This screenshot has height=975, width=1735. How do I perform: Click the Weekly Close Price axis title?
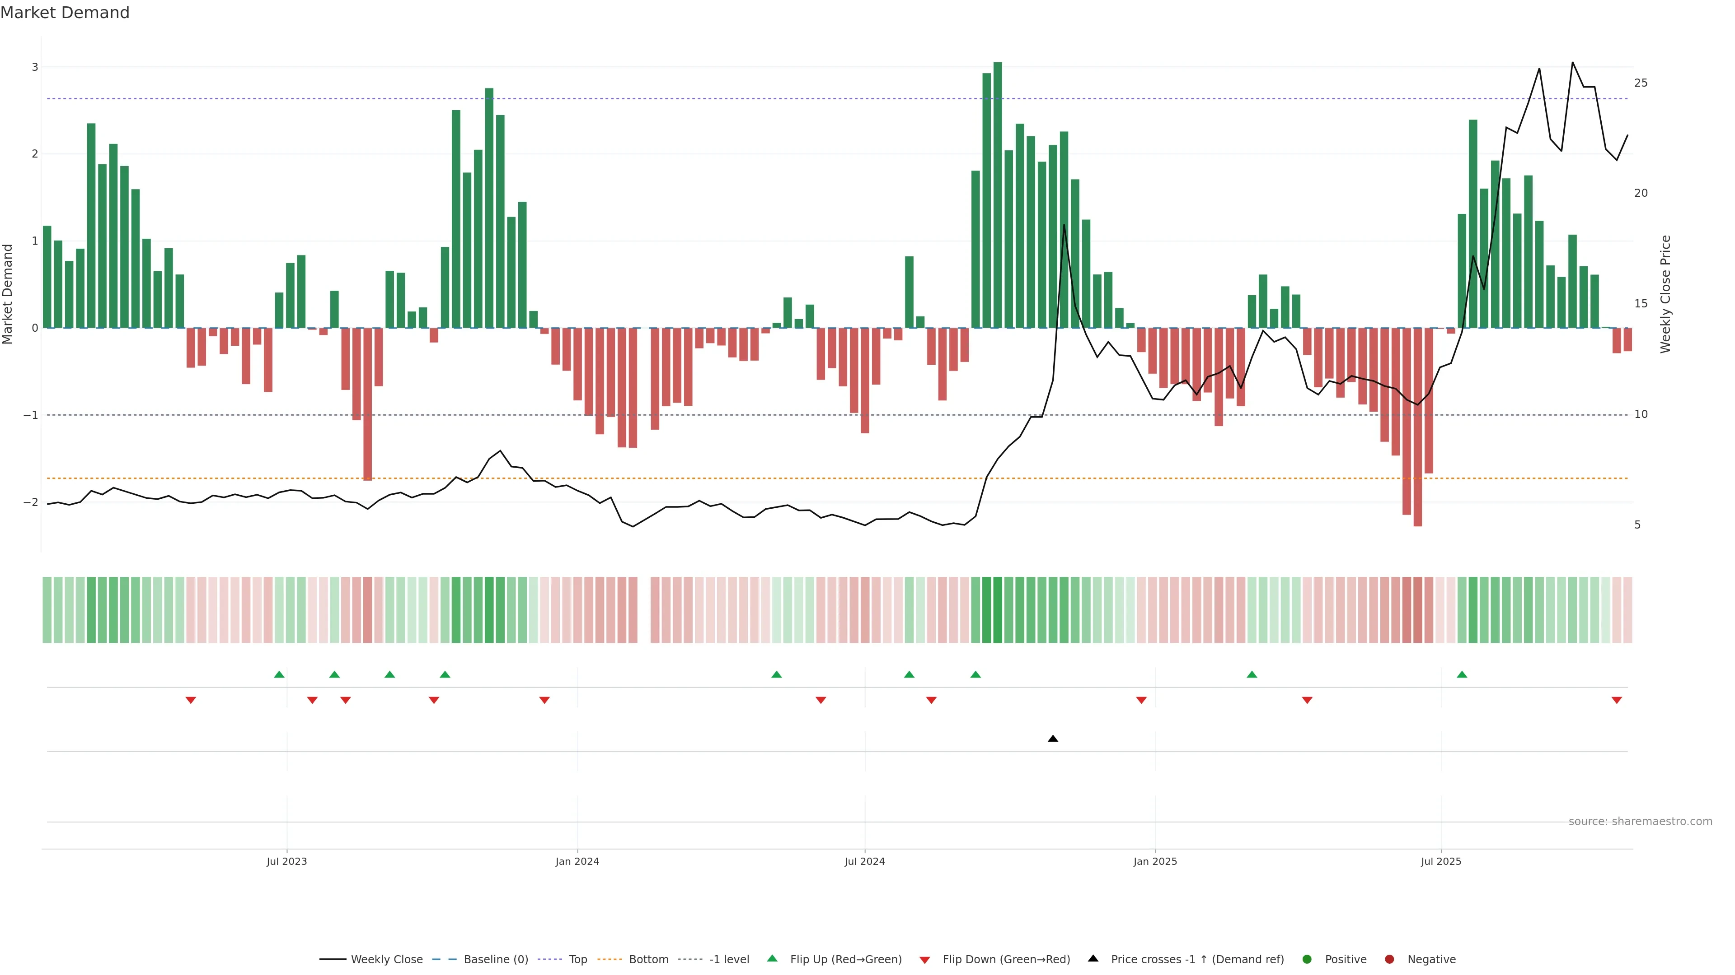click(1665, 294)
